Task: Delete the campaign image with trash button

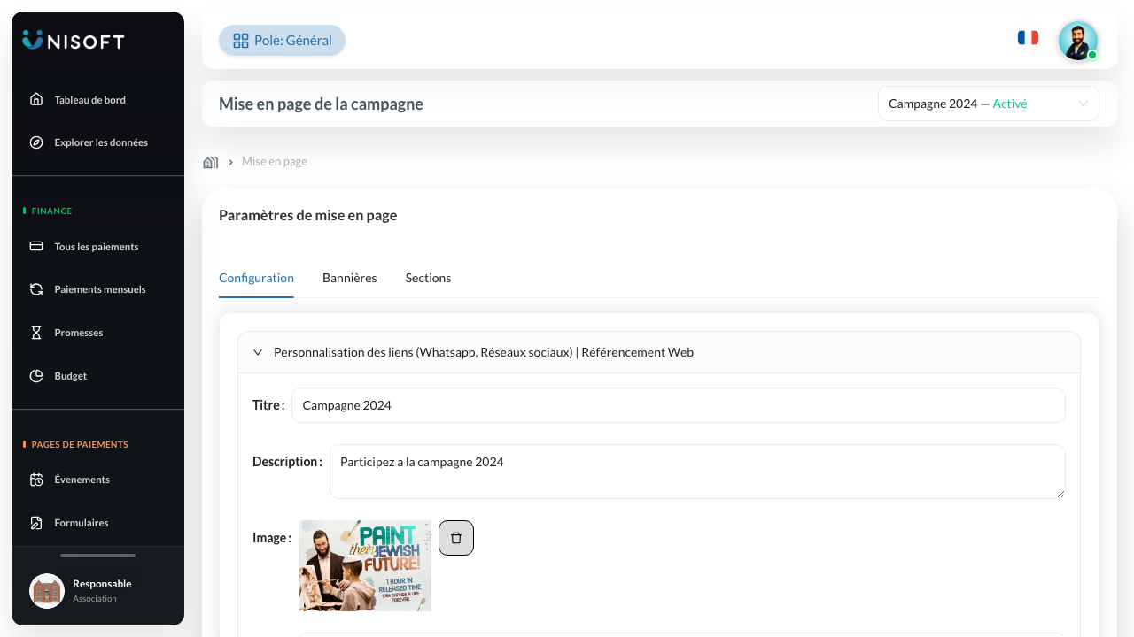Action: pyautogui.click(x=456, y=538)
